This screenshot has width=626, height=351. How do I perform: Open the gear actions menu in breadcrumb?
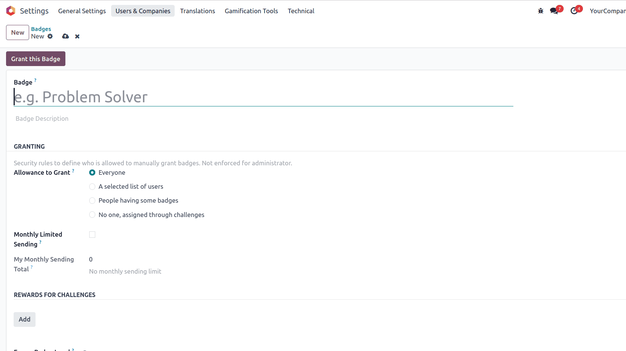click(x=50, y=36)
